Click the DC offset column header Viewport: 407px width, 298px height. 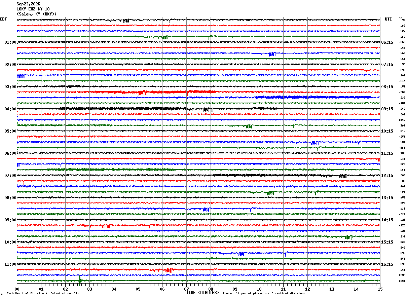400,18
